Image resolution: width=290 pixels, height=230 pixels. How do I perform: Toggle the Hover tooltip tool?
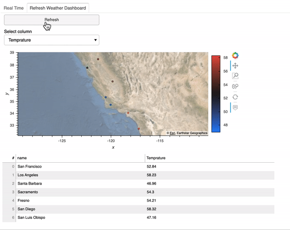click(235, 107)
